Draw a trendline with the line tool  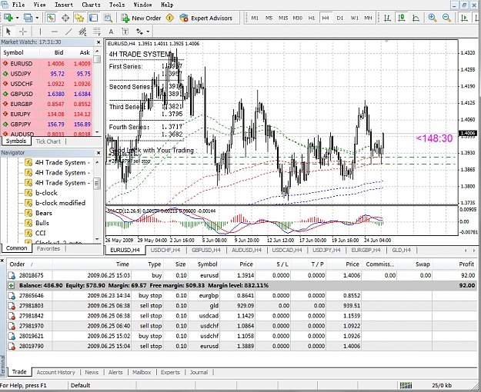[x=69, y=32]
